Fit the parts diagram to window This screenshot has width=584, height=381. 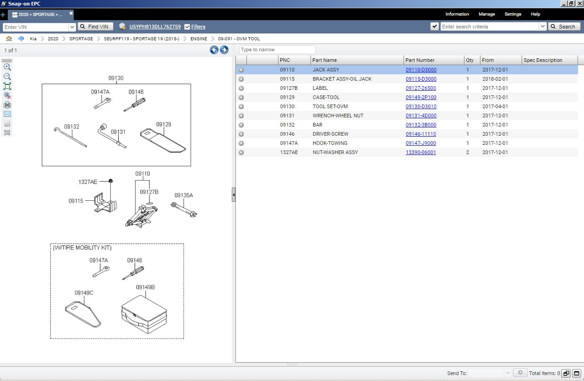(x=7, y=86)
